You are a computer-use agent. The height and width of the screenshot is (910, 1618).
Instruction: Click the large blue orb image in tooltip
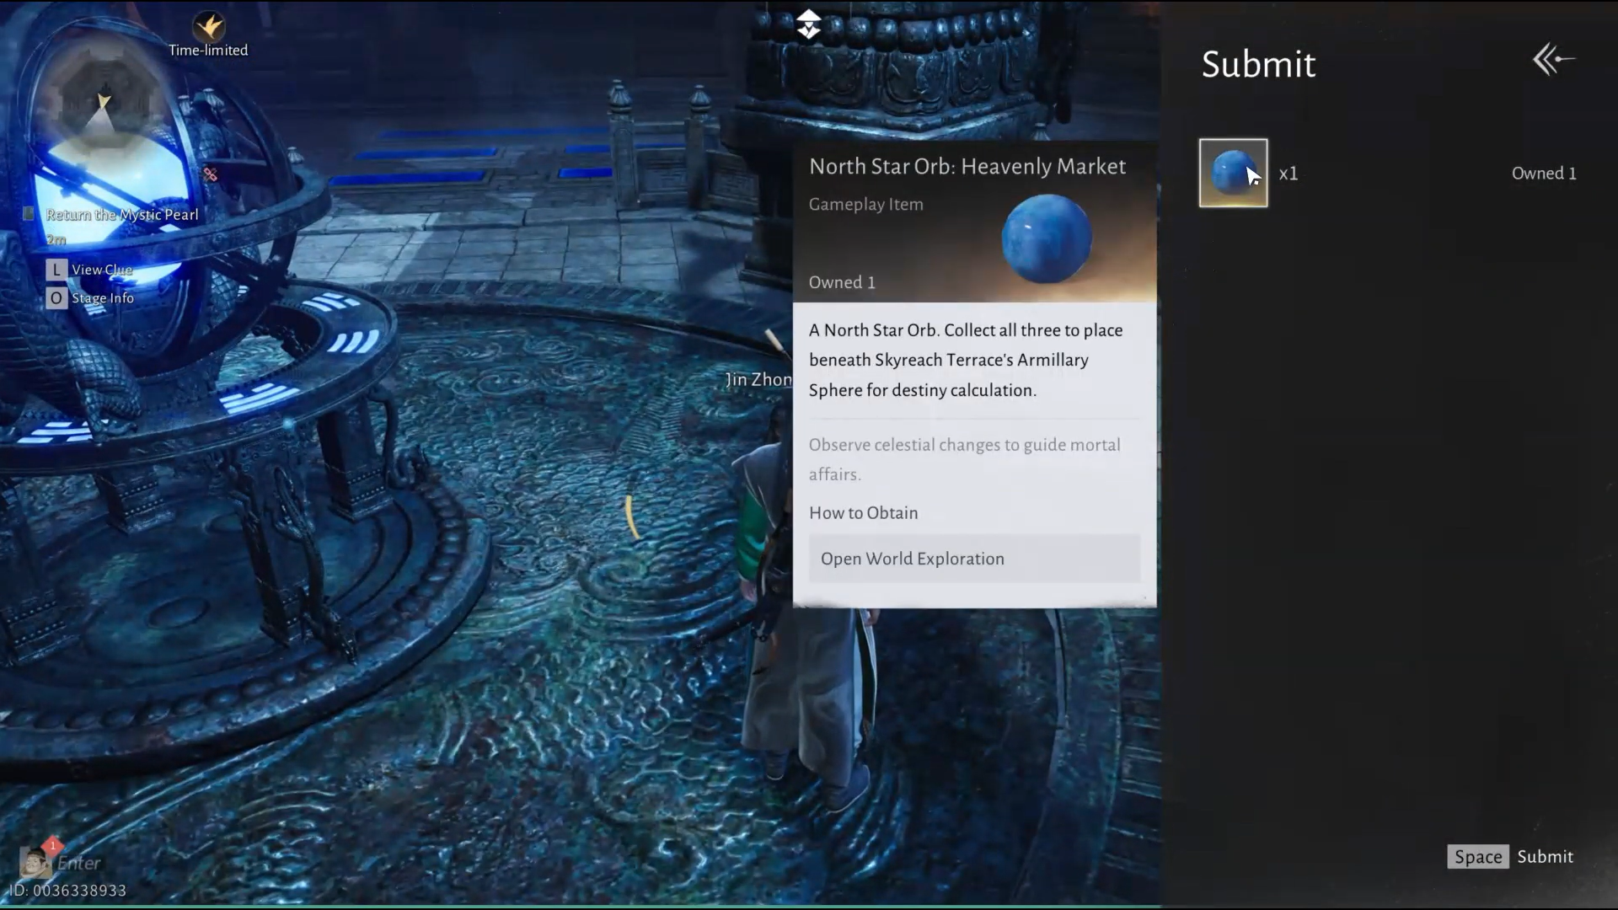click(1046, 239)
